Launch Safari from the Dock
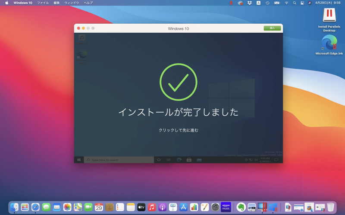Image resolution: width=345 pixels, height=215 pixels. click(x=35, y=207)
